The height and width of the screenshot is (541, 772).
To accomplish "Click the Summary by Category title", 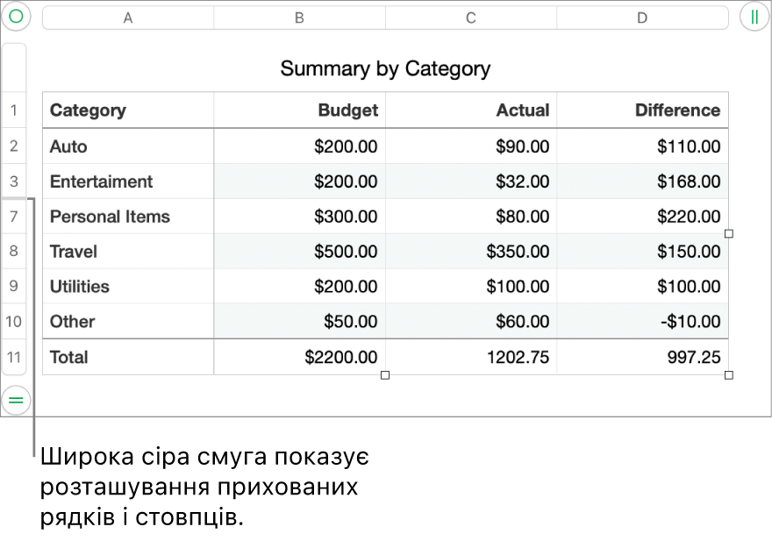I will pos(385,68).
